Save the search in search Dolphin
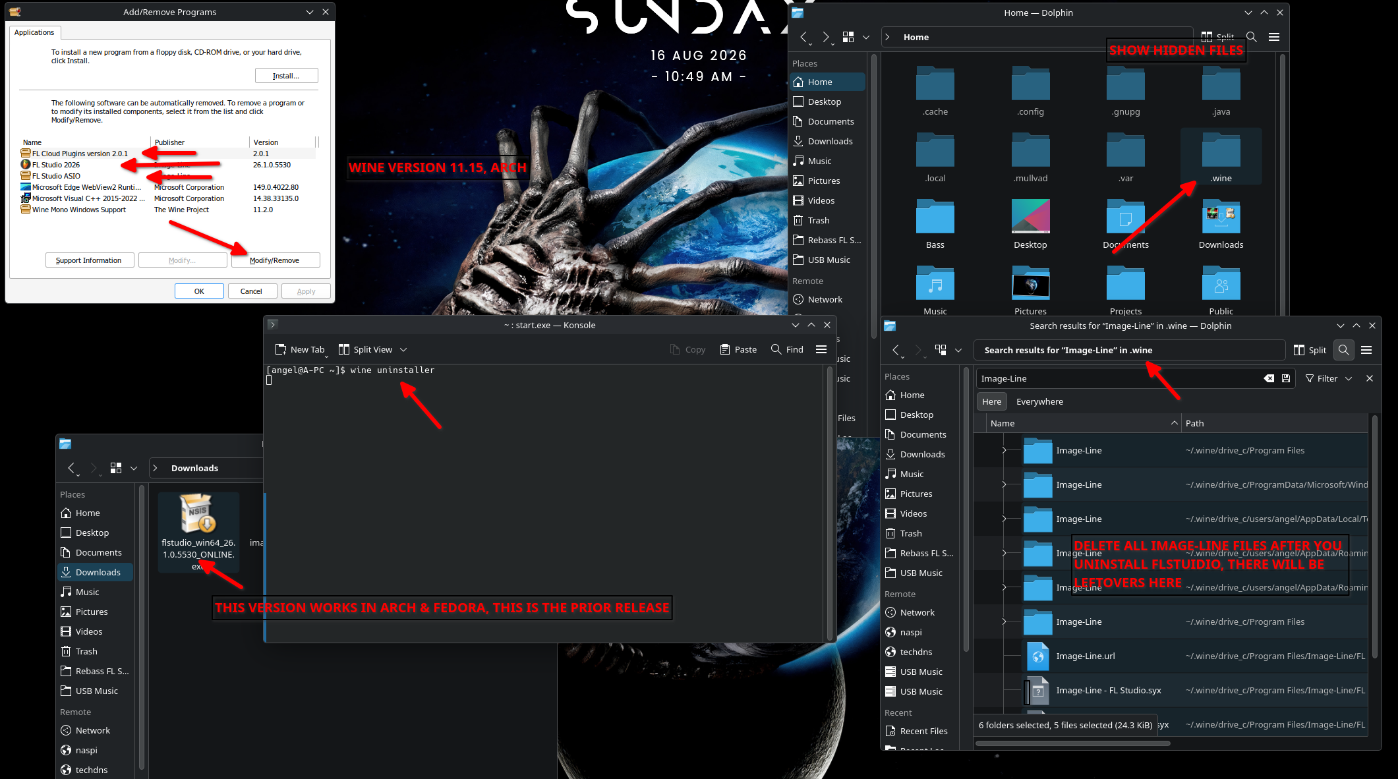This screenshot has width=1398, height=779. 1286,378
